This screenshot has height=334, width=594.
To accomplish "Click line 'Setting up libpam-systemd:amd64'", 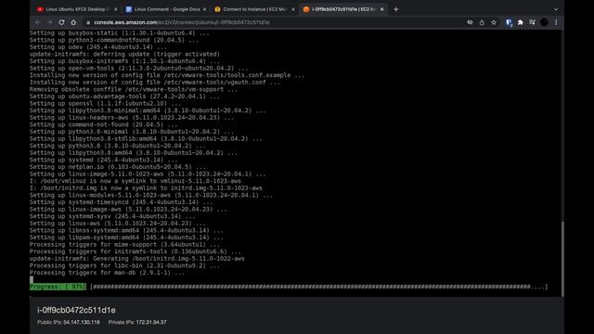I will [x=126, y=238].
